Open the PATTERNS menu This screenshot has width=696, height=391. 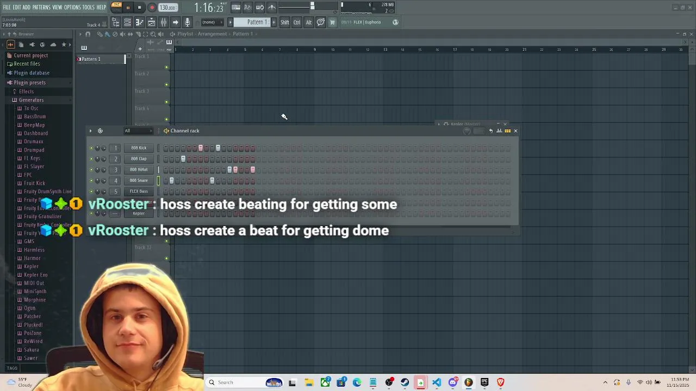41,8
